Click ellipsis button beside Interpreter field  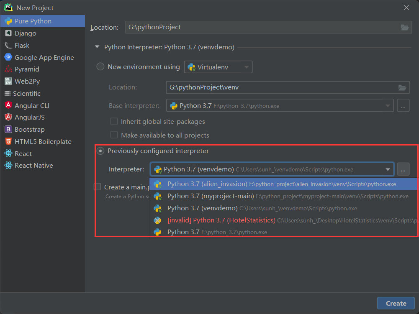[x=403, y=169]
